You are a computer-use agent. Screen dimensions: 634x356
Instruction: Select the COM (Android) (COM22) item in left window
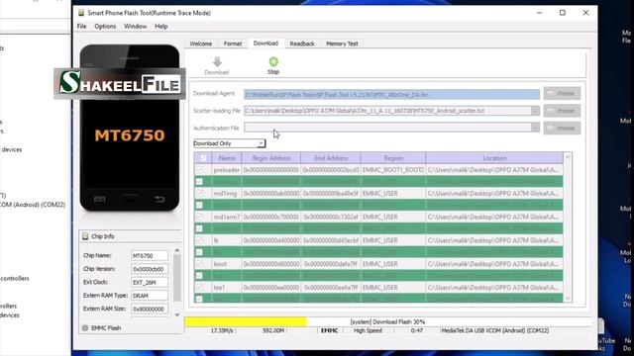(33, 205)
